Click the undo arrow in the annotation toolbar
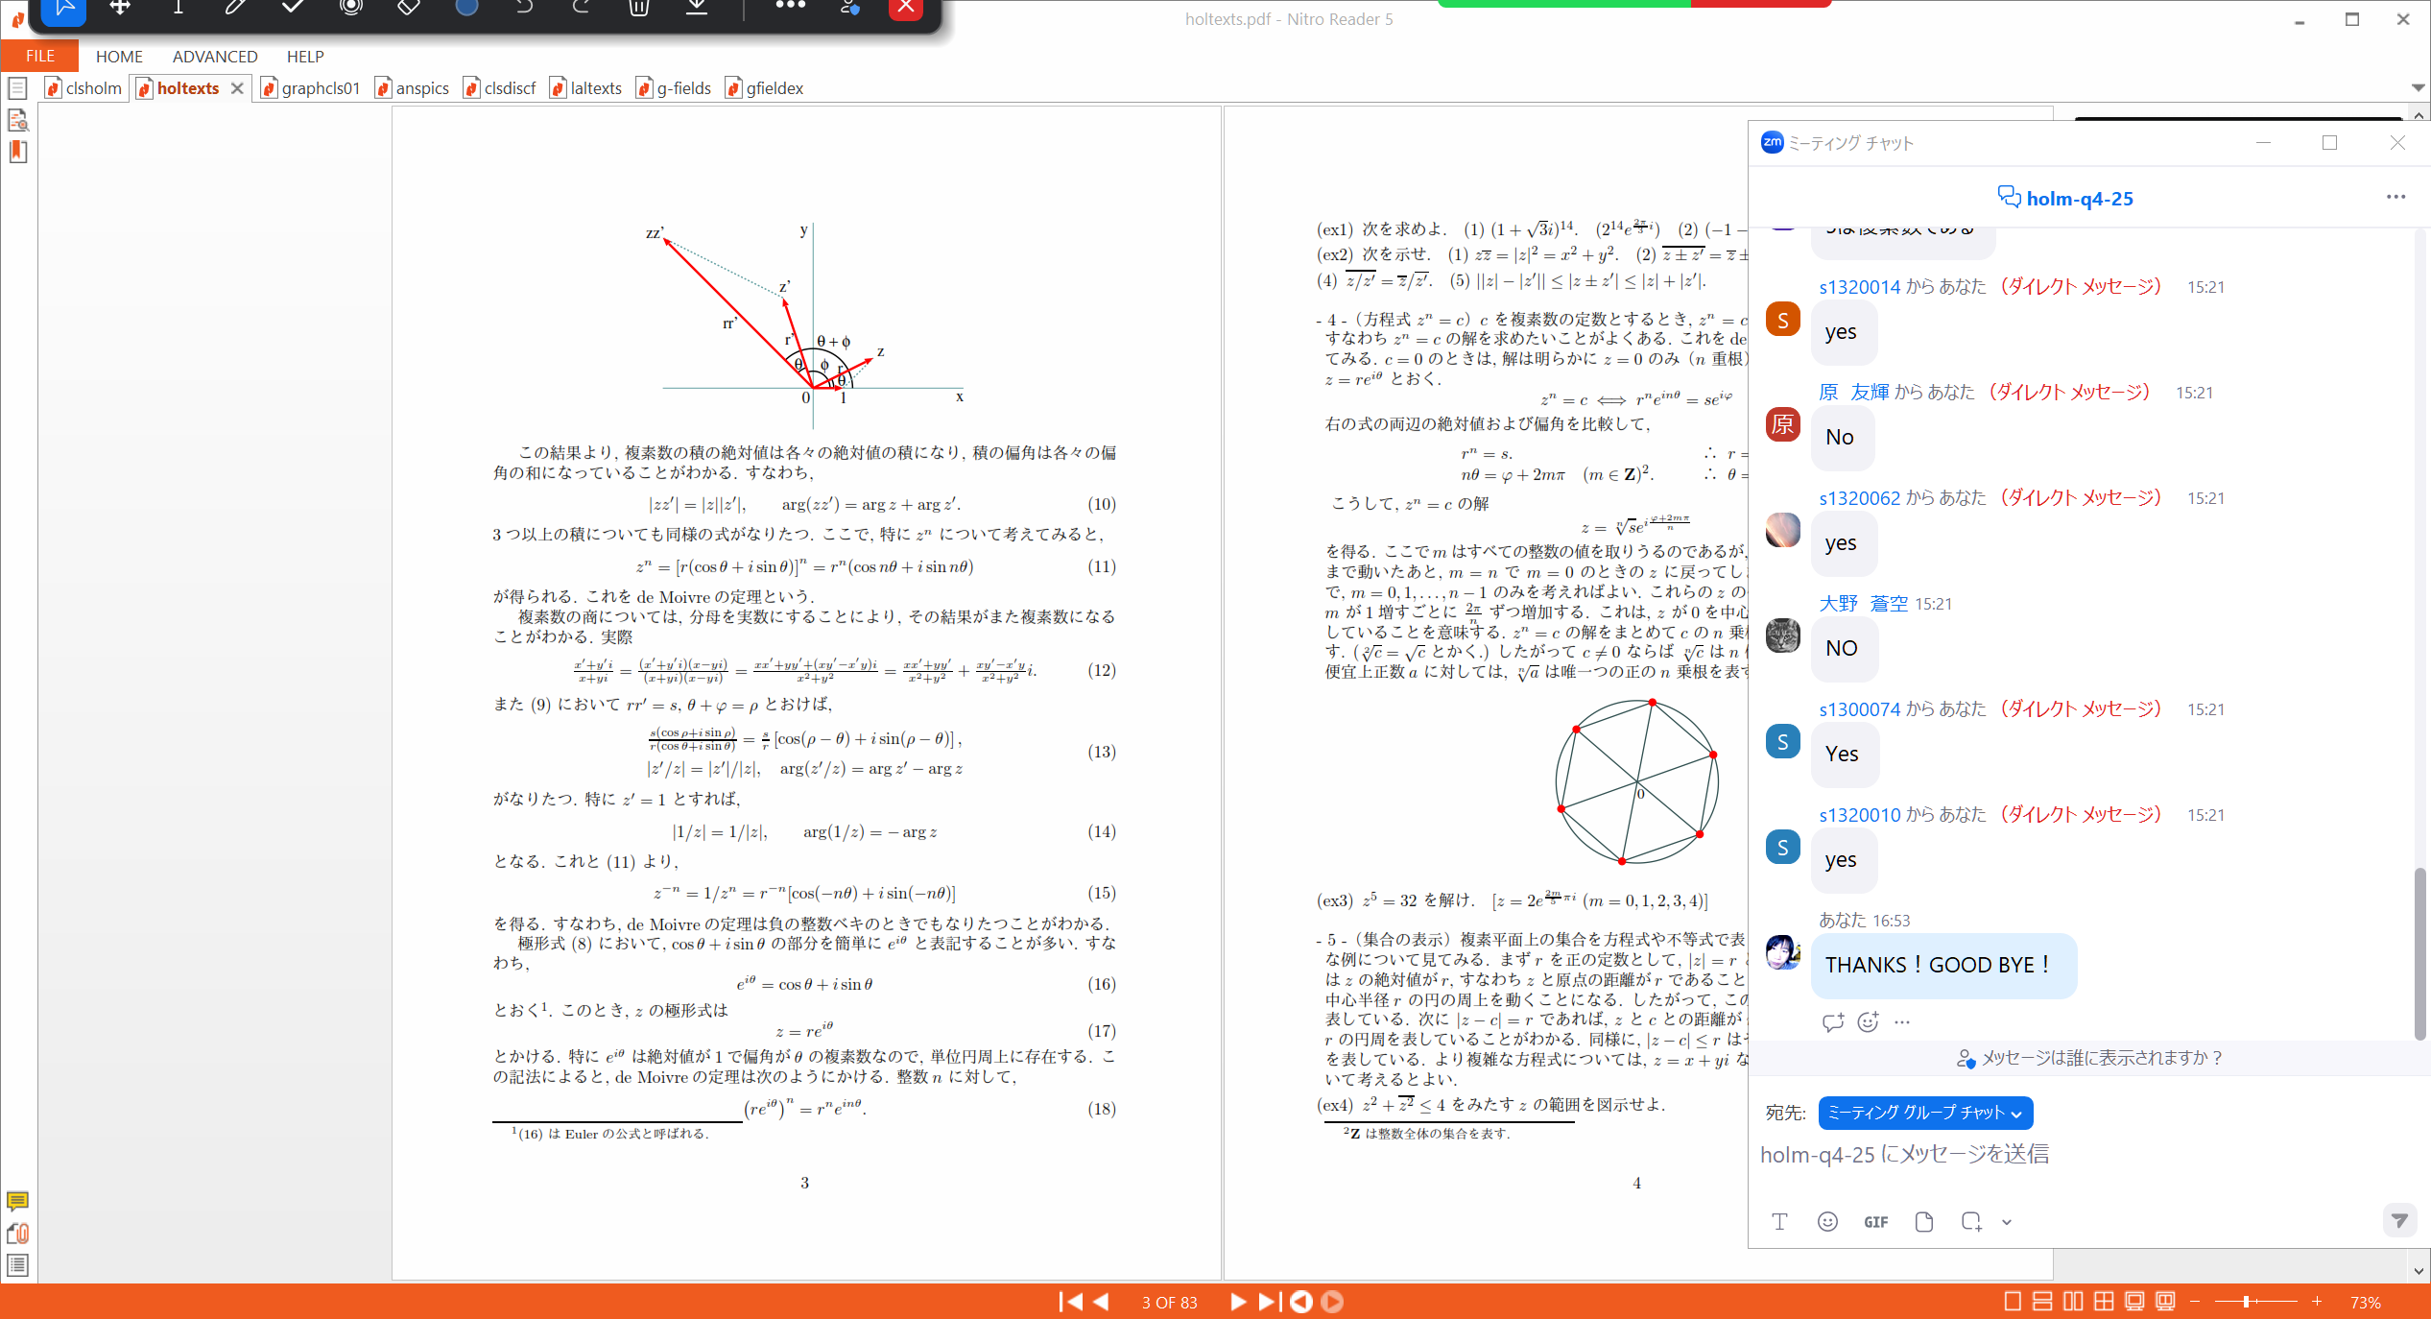Image resolution: width=2431 pixels, height=1319 pixels. [x=523, y=8]
